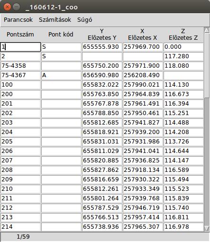
Task: Select Z value 118.080
Action: tap(183, 66)
